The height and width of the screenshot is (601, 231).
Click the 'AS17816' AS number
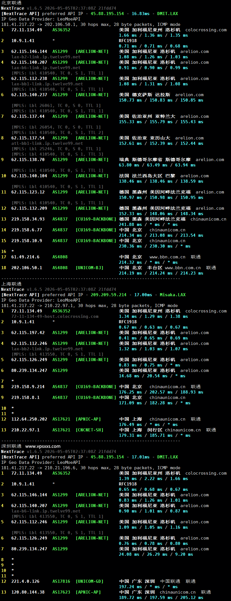(61, 581)
